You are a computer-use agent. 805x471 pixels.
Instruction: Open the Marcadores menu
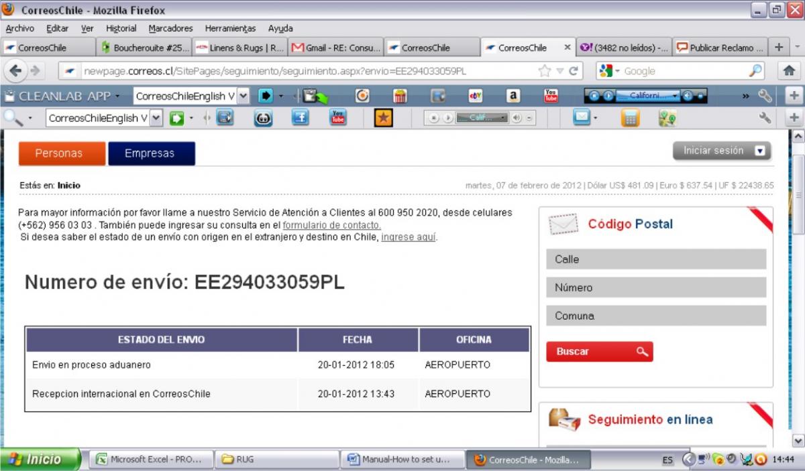[x=170, y=28]
